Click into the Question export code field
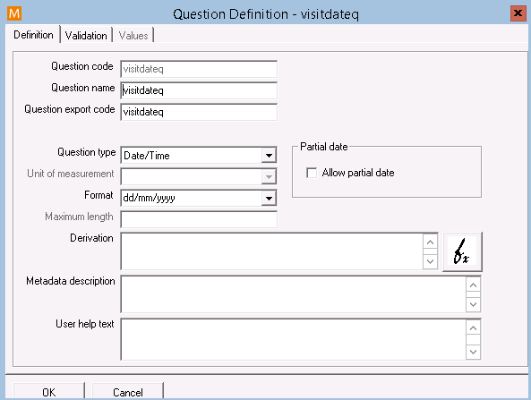Screen dimensions: 531x400 click(199, 112)
